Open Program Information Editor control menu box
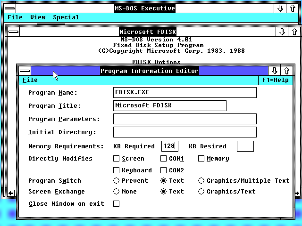302x226 pixels. [x=25, y=71]
